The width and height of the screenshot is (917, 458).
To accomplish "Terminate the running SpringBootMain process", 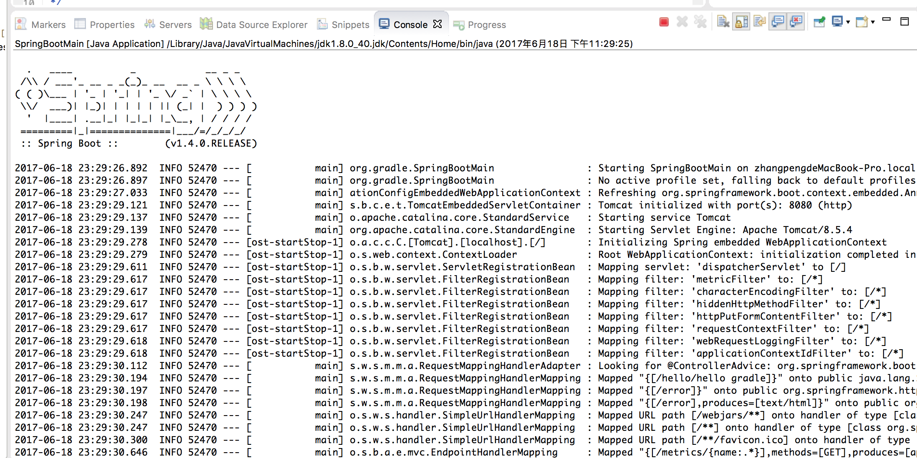I will (664, 22).
